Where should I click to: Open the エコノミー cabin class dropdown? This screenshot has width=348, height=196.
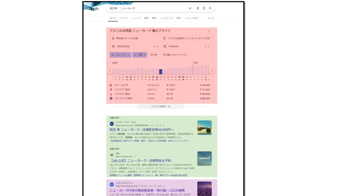[120, 55]
